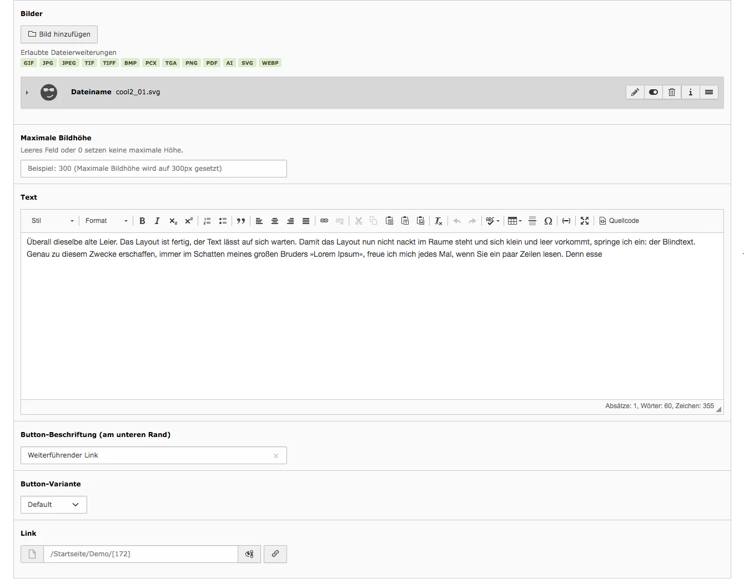Open the Button-Variante dropdown showing Default
Viewport: 744px width, 584px height.
tap(53, 505)
